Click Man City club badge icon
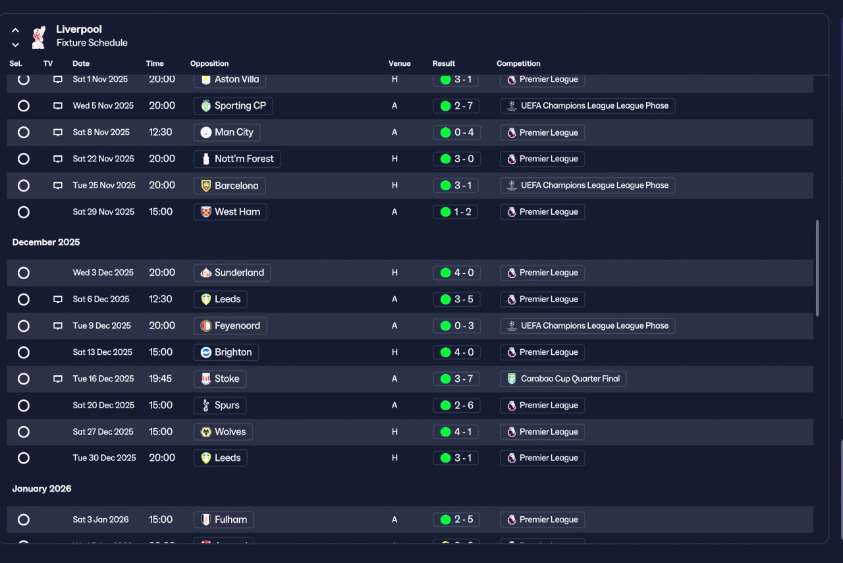Viewport: 843px width, 563px height. 206,132
